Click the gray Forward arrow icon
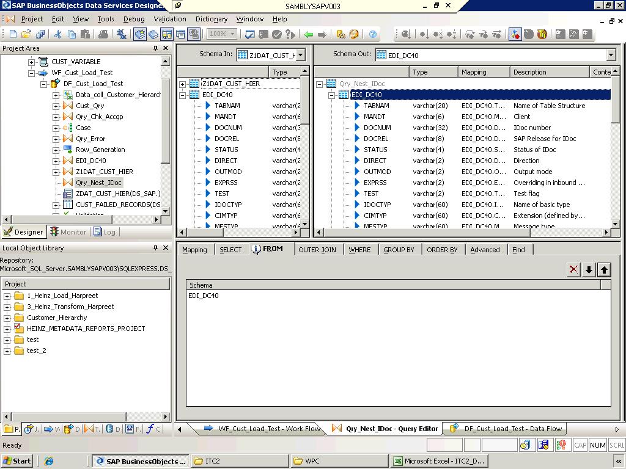 click(x=322, y=34)
